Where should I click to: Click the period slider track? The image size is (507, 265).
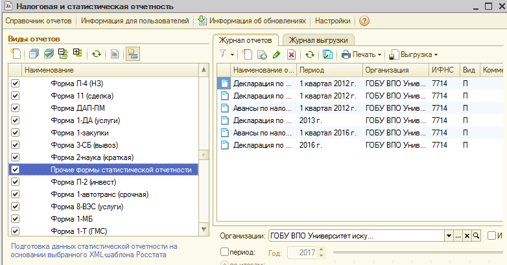[x=417, y=253]
